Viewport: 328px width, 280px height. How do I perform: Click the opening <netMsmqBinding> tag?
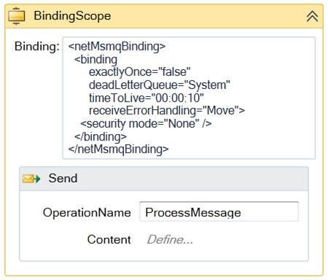coord(117,46)
